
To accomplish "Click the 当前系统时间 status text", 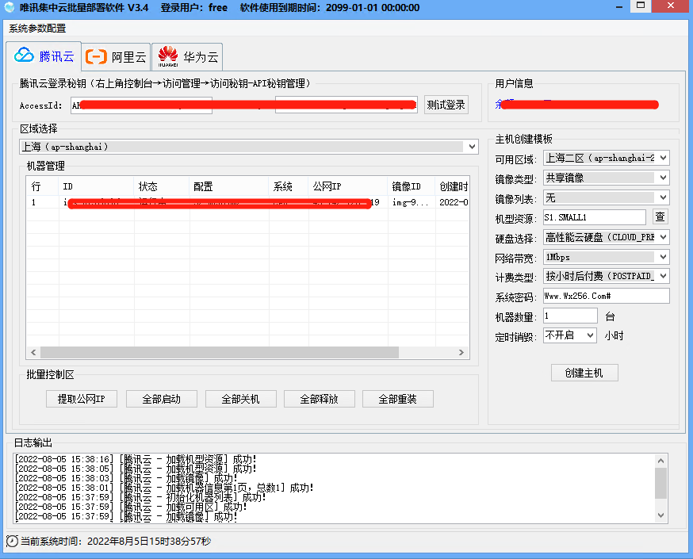I will tap(116, 542).
